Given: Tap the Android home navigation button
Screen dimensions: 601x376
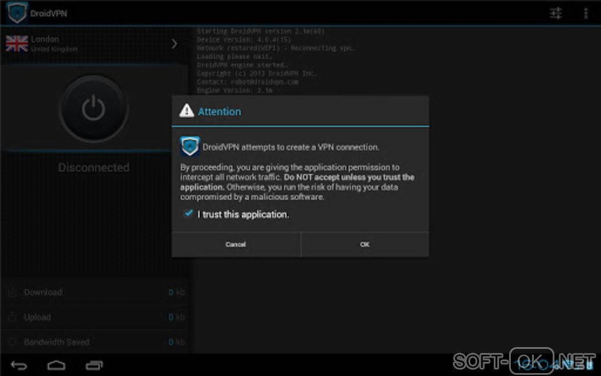Looking at the screenshot, I should pos(57,365).
